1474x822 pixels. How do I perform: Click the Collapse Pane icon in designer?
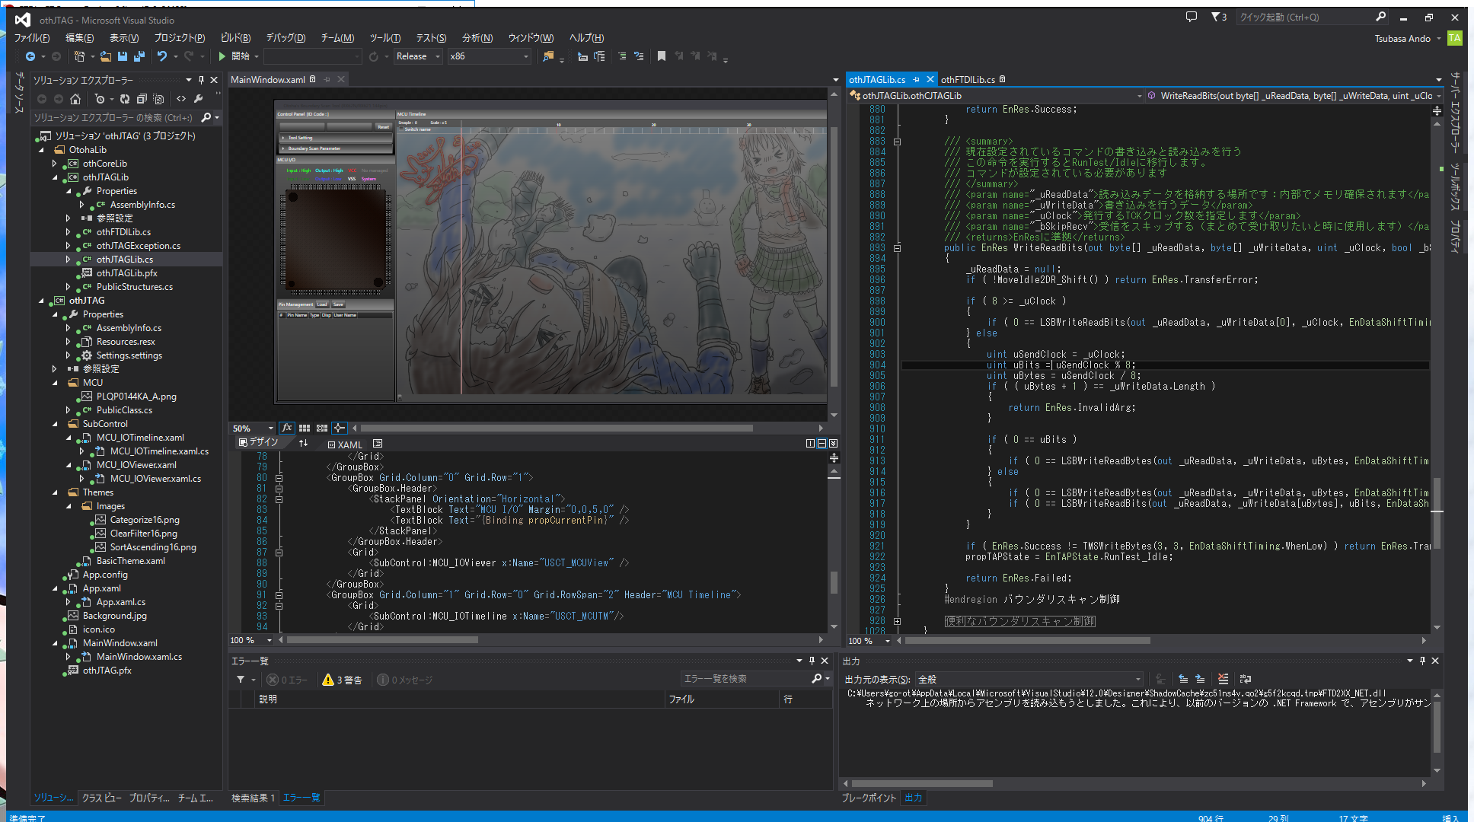(x=834, y=443)
